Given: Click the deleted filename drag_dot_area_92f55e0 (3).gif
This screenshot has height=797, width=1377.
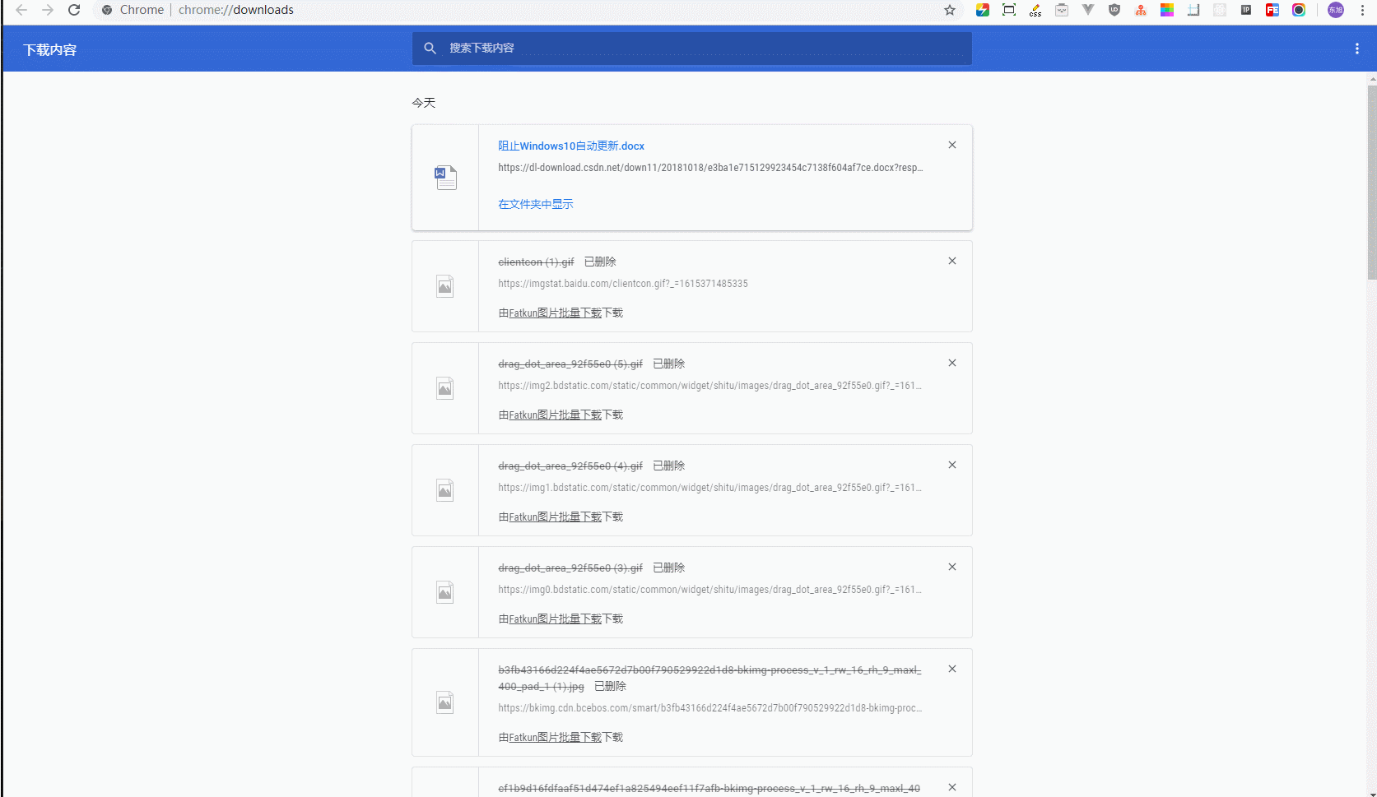Looking at the screenshot, I should (570, 568).
